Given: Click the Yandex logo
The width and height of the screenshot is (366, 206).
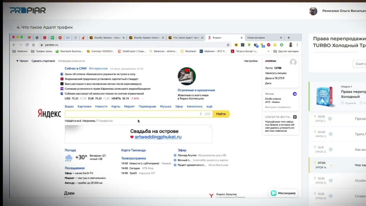Looking at the screenshot, I should tap(49, 114).
